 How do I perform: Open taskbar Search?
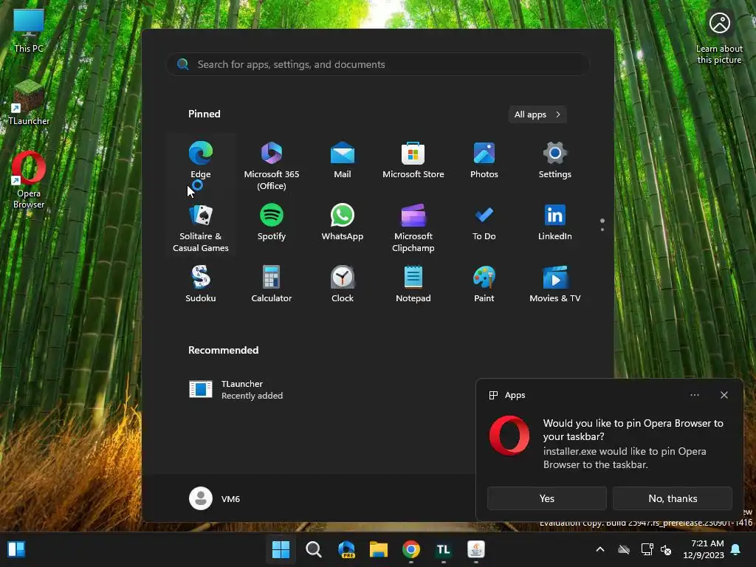point(313,549)
